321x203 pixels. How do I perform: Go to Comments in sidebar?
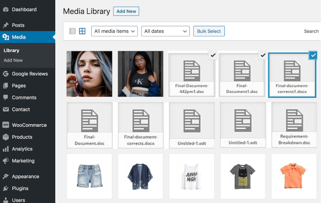coord(24,97)
